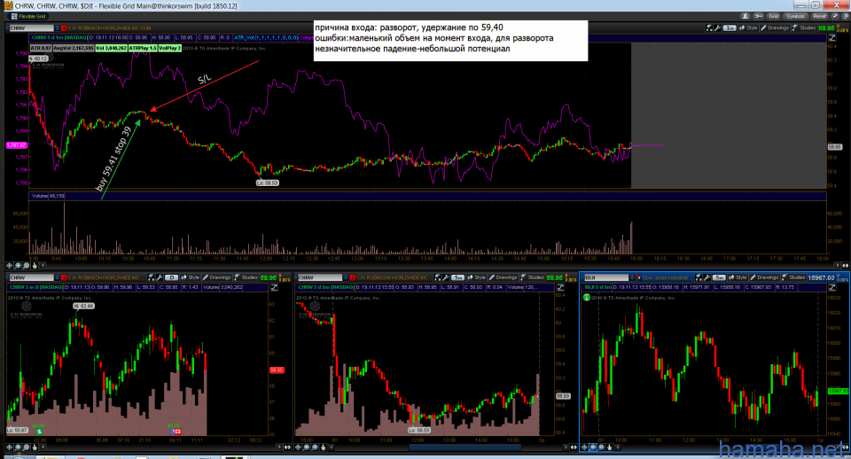Open chart settings wrench on the 1m chart

[x=717, y=27]
